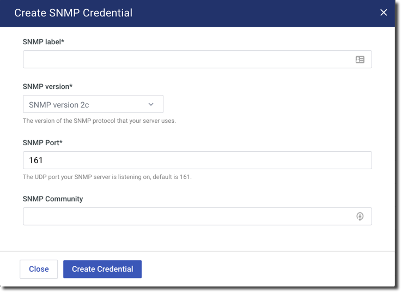401x292 pixels.
Task: Click the "SNMP Port*" field caption
Action: (x=44, y=142)
